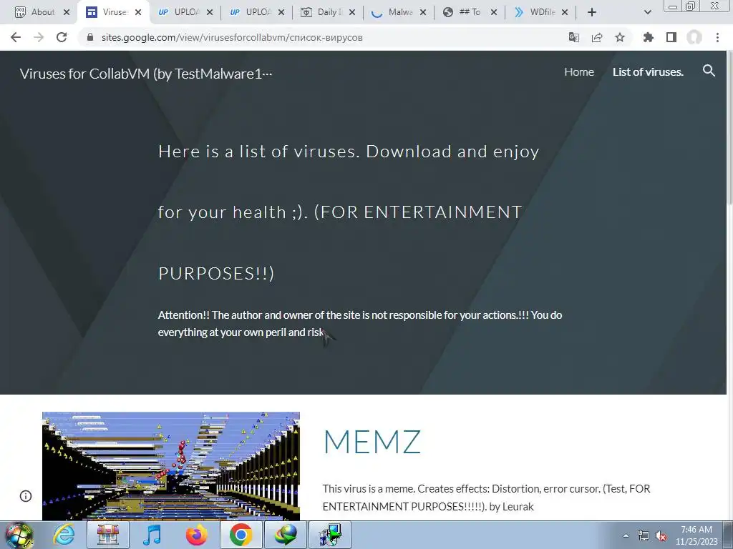Click the Chrome taskbar icon
The image size is (733, 549).
point(241,535)
